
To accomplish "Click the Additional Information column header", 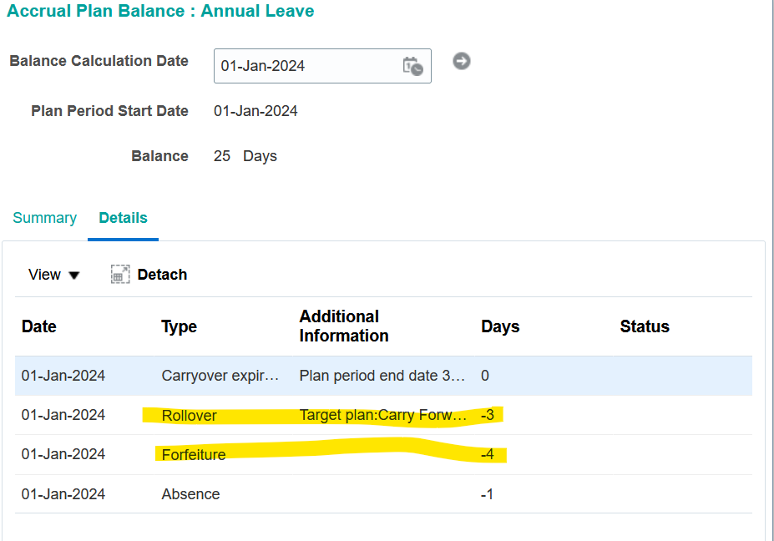I will click(343, 326).
